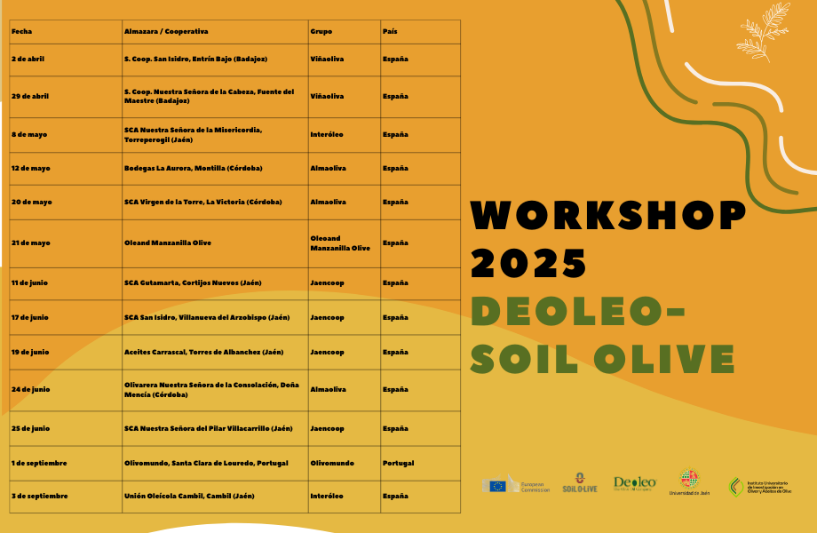Click the 2 de abril date cell
817x533 pixels.
click(28, 60)
